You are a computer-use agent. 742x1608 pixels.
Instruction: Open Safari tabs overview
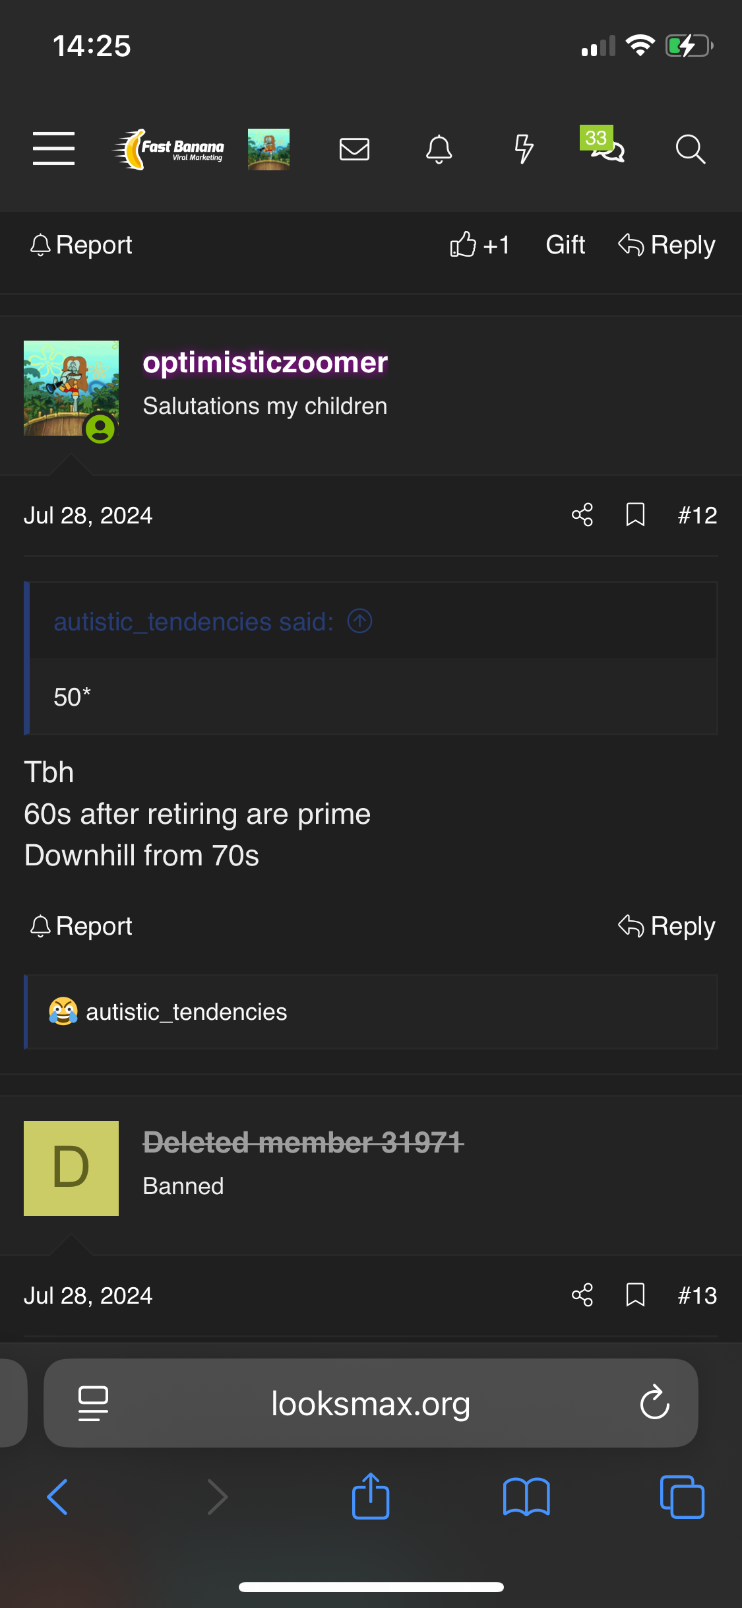pyautogui.click(x=682, y=1496)
